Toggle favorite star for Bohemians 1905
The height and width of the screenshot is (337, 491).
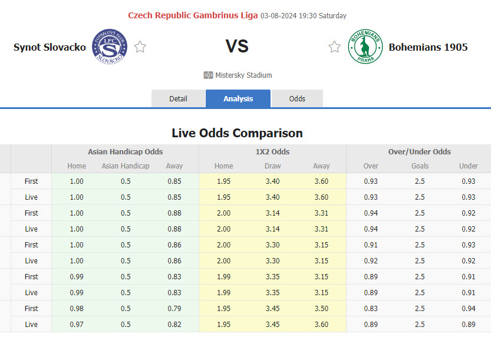click(x=334, y=47)
